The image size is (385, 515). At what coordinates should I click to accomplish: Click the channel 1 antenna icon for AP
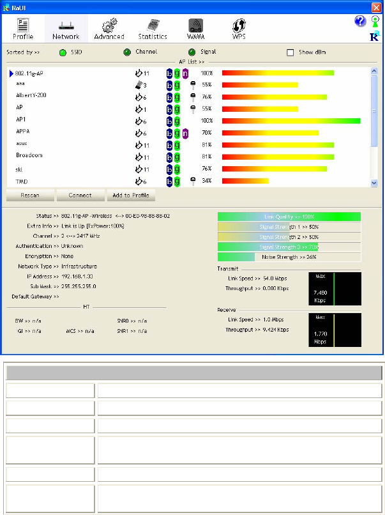click(x=139, y=109)
